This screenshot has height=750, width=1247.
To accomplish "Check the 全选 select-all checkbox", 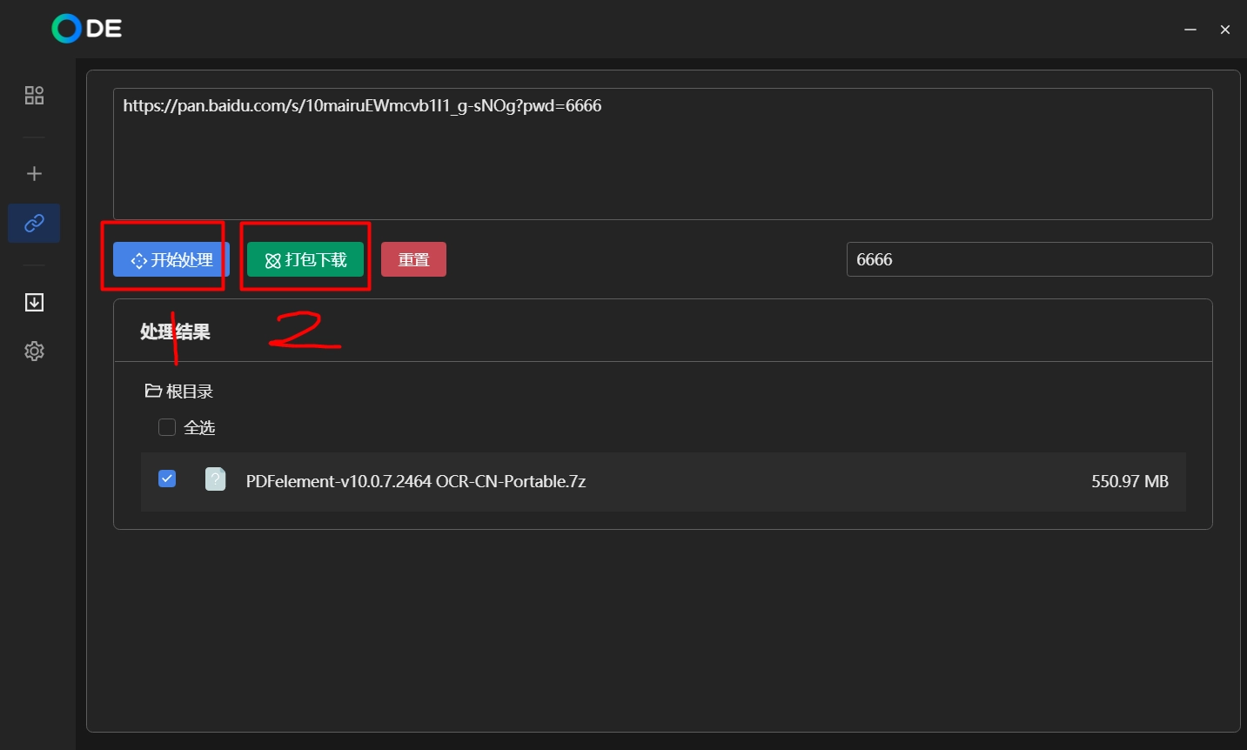I will coord(167,427).
